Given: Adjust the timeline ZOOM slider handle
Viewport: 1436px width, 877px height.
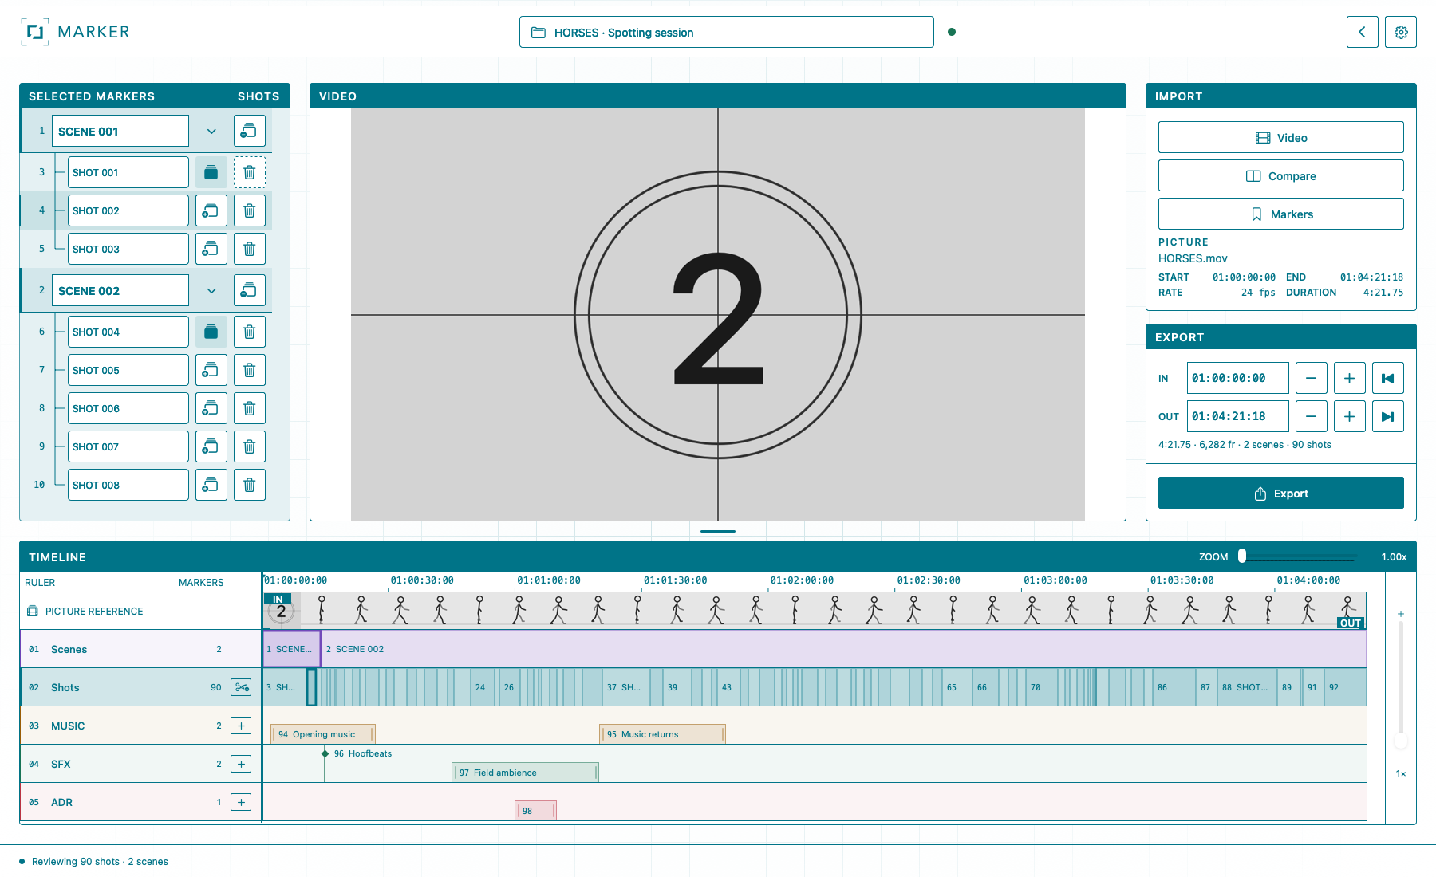Looking at the screenshot, I should (1242, 556).
